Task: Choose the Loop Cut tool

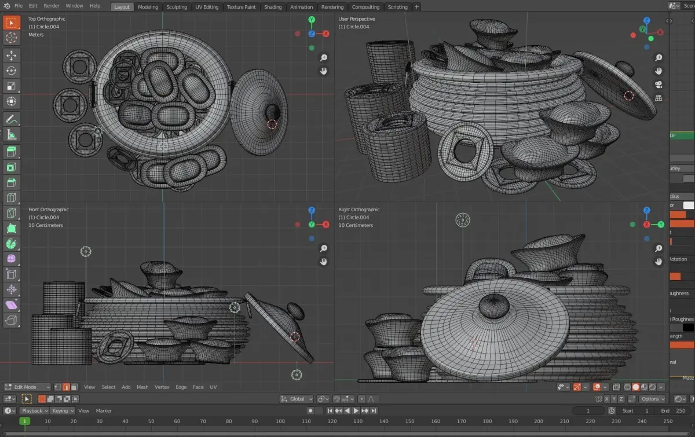Action: 11,197
